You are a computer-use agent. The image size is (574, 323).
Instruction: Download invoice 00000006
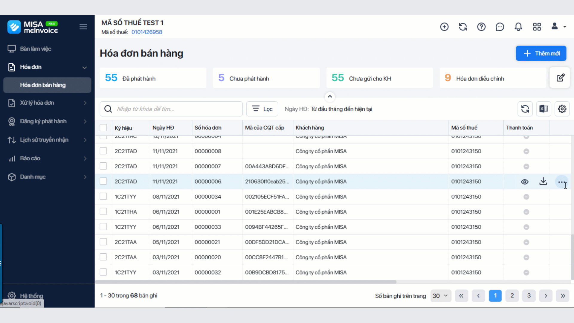pyautogui.click(x=543, y=182)
